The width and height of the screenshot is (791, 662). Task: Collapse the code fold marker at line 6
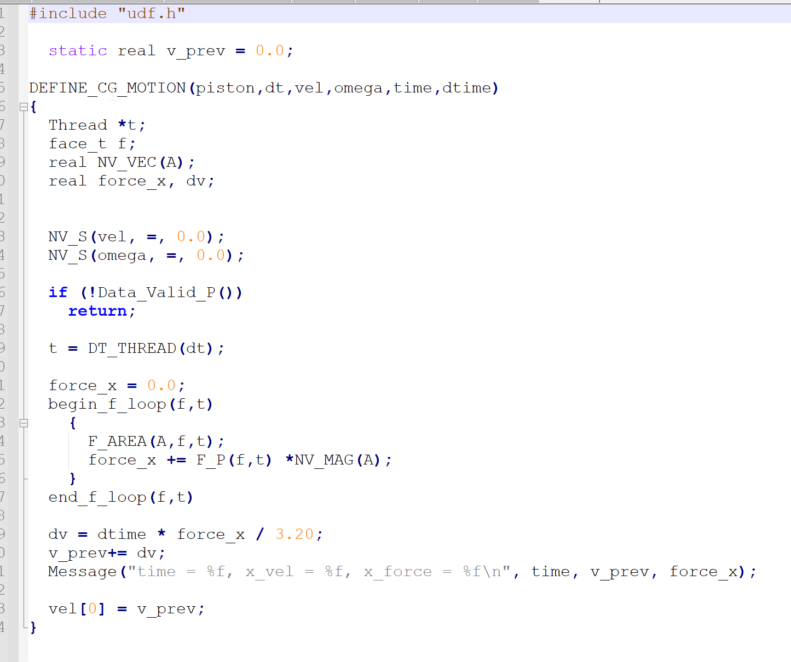point(23,107)
